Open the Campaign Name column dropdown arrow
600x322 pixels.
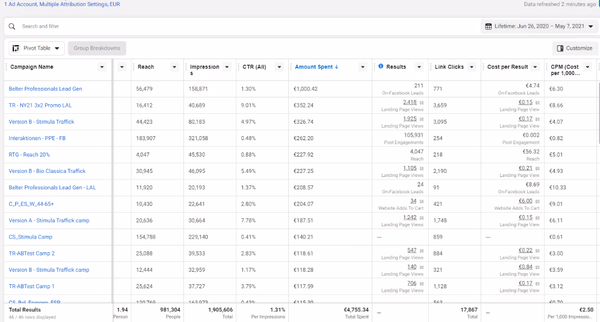point(102,67)
